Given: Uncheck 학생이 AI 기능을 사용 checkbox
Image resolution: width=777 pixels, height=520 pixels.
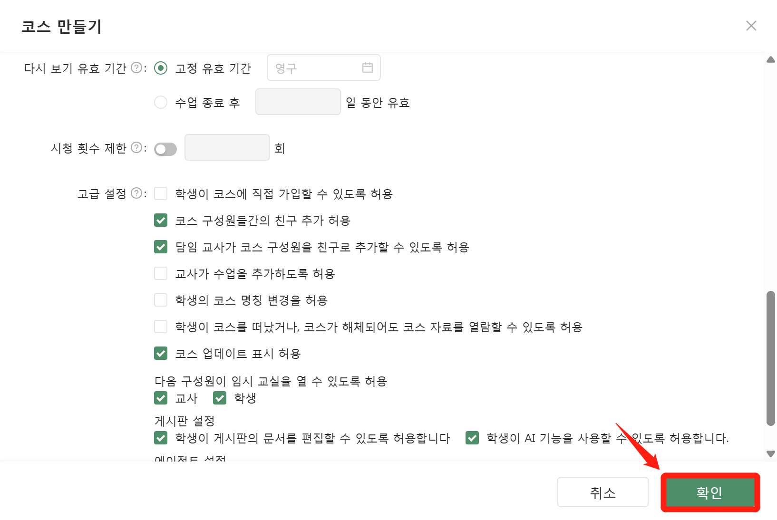Looking at the screenshot, I should [x=472, y=438].
